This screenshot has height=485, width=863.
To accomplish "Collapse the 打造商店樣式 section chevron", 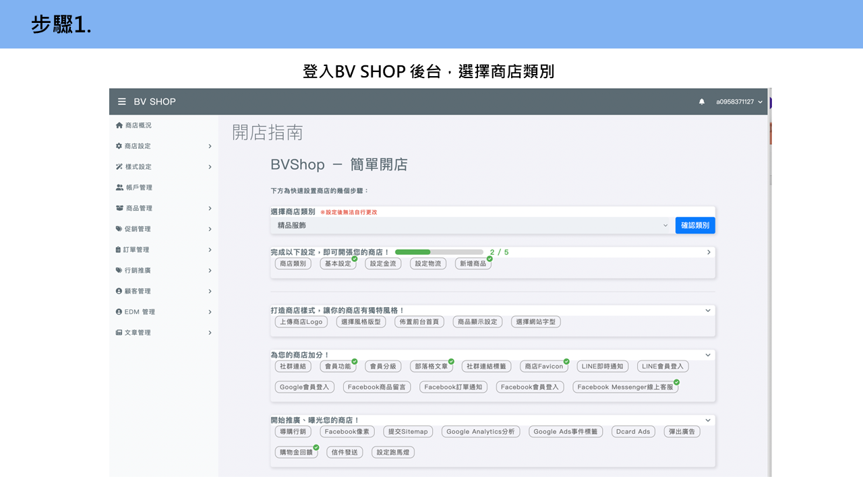I will (708, 311).
